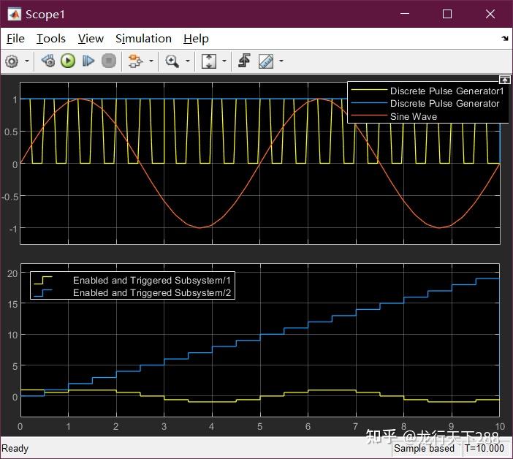Open the View menu

pyautogui.click(x=91, y=39)
